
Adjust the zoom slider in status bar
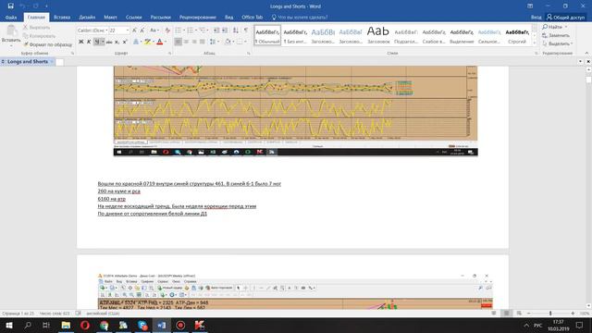pyautogui.click(x=550, y=314)
